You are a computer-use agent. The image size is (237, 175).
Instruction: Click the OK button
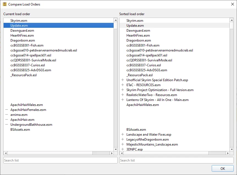click(223, 168)
